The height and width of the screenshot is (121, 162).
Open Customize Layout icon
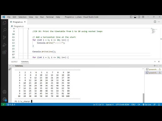tap(143, 17)
